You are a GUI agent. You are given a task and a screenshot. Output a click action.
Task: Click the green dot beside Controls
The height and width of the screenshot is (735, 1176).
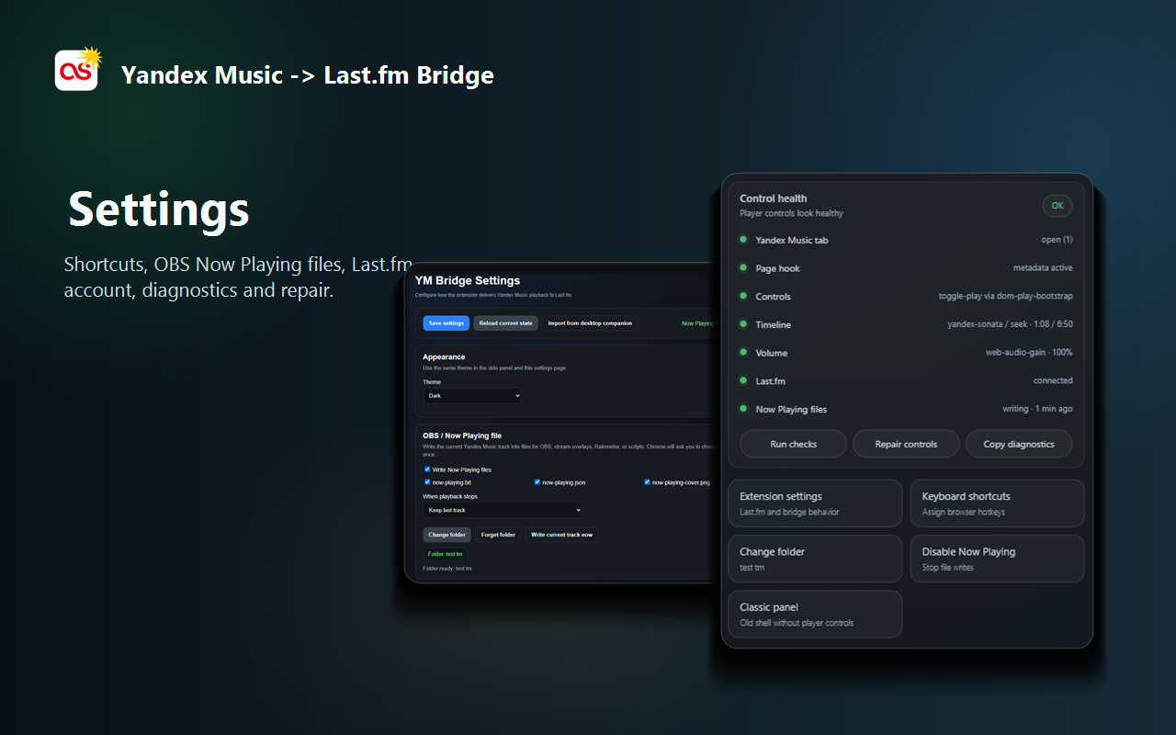[743, 296]
